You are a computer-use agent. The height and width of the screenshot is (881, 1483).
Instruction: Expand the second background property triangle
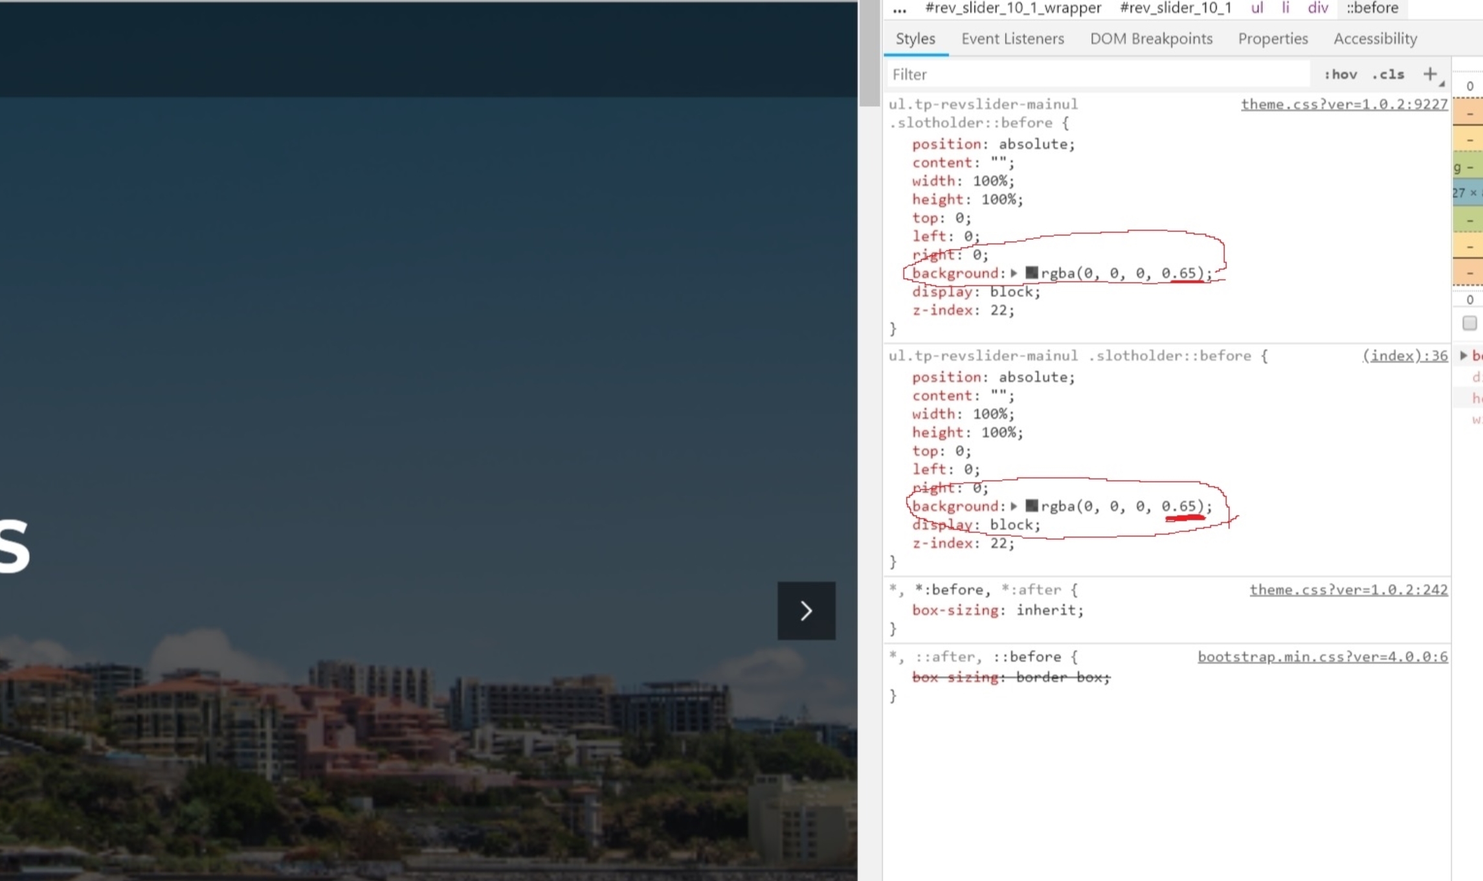1014,506
